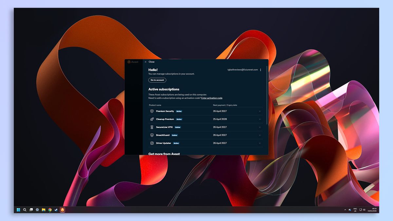The width and height of the screenshot is (393, 221).
Task: Open Windows Search from the taskbar
Action: (x=25, y=210)
